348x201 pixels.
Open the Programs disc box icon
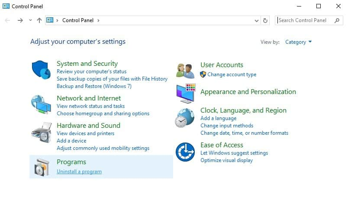[42, 168]
